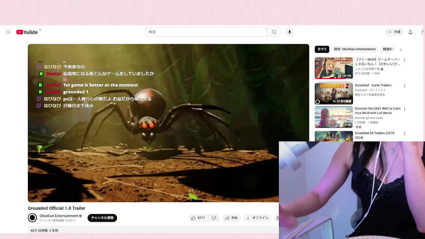The height and width of the screenshot is (239, 425).
Task: Click the search box in the top bar
Action: 206,32
